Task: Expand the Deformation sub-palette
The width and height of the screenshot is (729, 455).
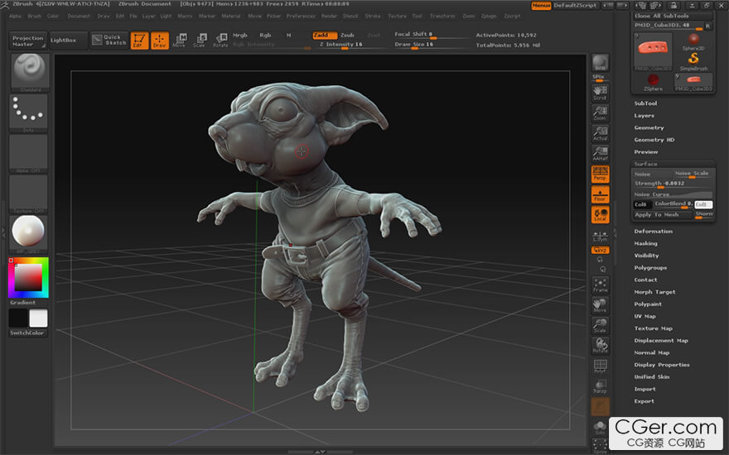Action: [x=654, y=231]
